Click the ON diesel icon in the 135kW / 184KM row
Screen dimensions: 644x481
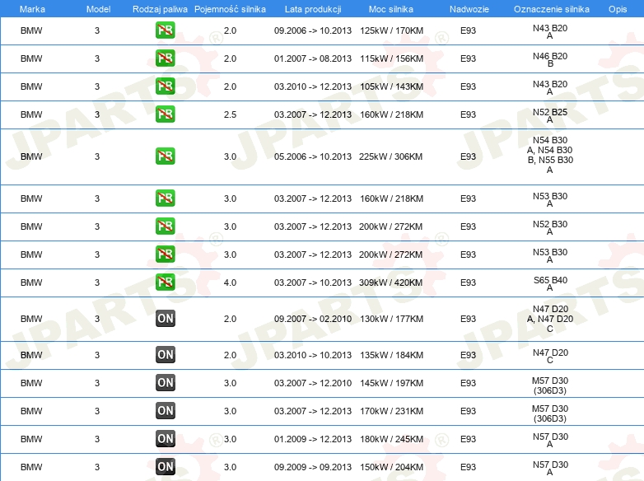pos(165,354)
